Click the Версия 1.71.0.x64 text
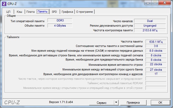The width and height of the screenshot is (173, 108). point(61,102)
